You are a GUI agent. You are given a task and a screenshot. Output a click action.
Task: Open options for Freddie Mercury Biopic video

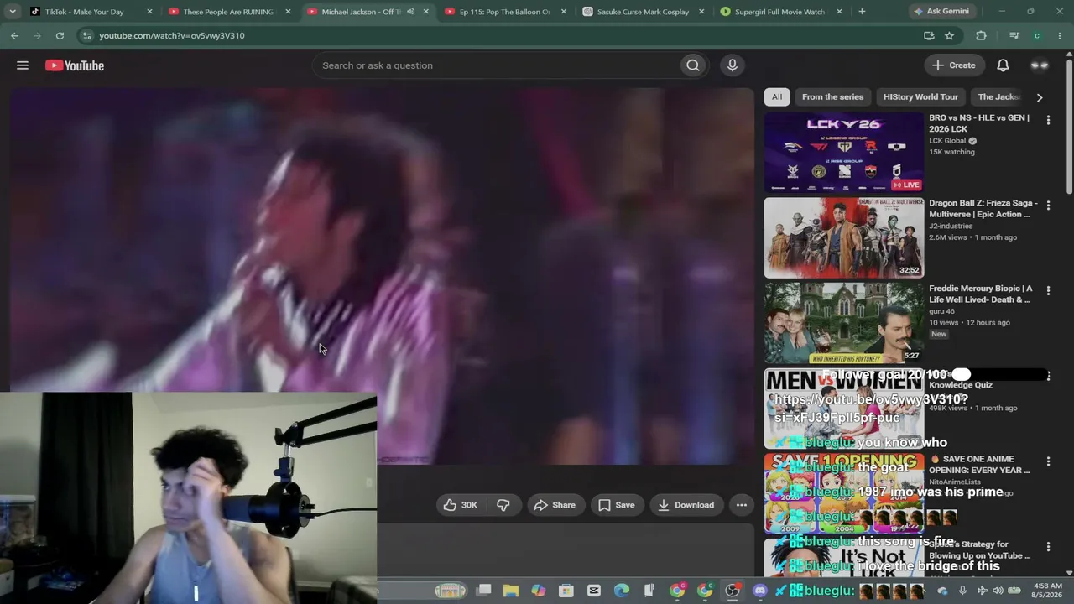[1048, 291]
